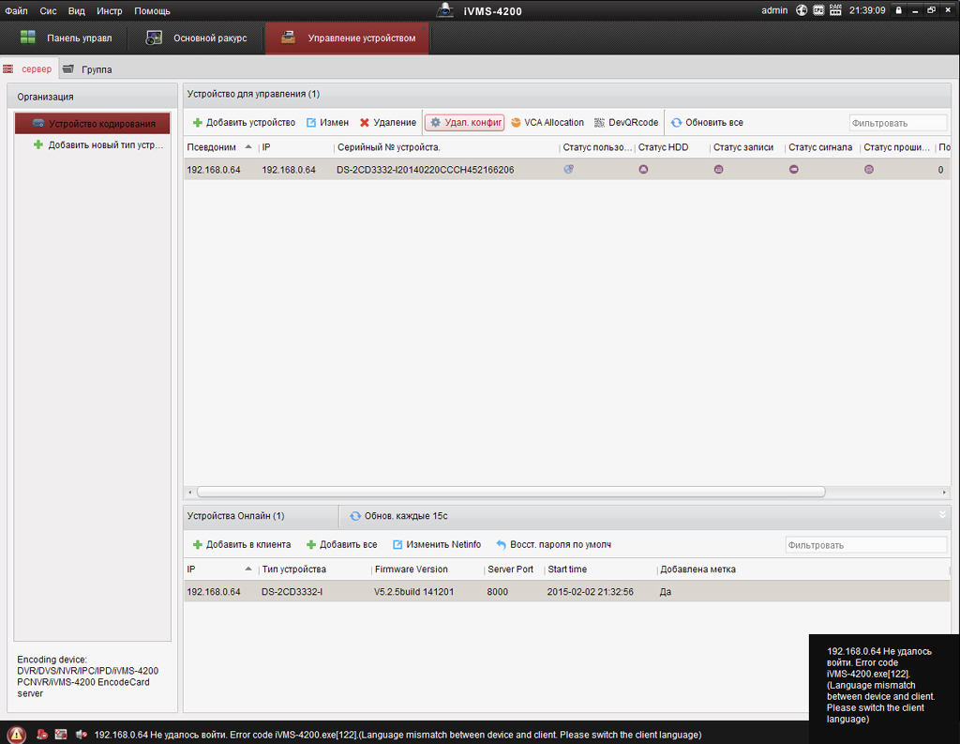The image size is (960, 744).
Task: Focus the upper Фильтровать filter field
Action: [897, 123]
